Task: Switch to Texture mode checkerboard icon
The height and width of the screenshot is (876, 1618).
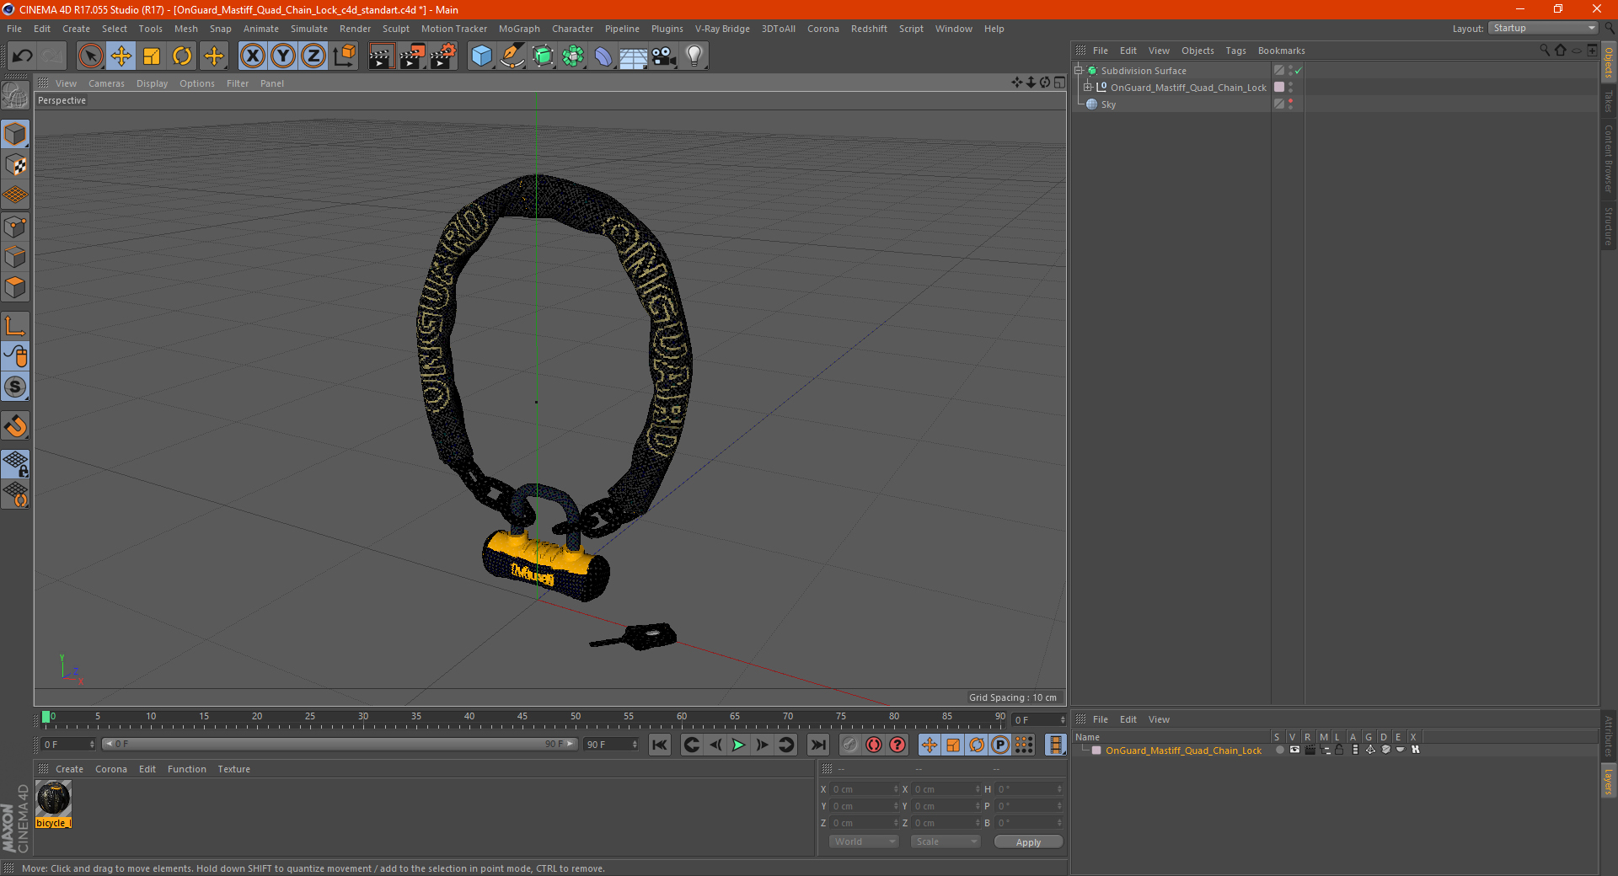Action: click(15, 165)
